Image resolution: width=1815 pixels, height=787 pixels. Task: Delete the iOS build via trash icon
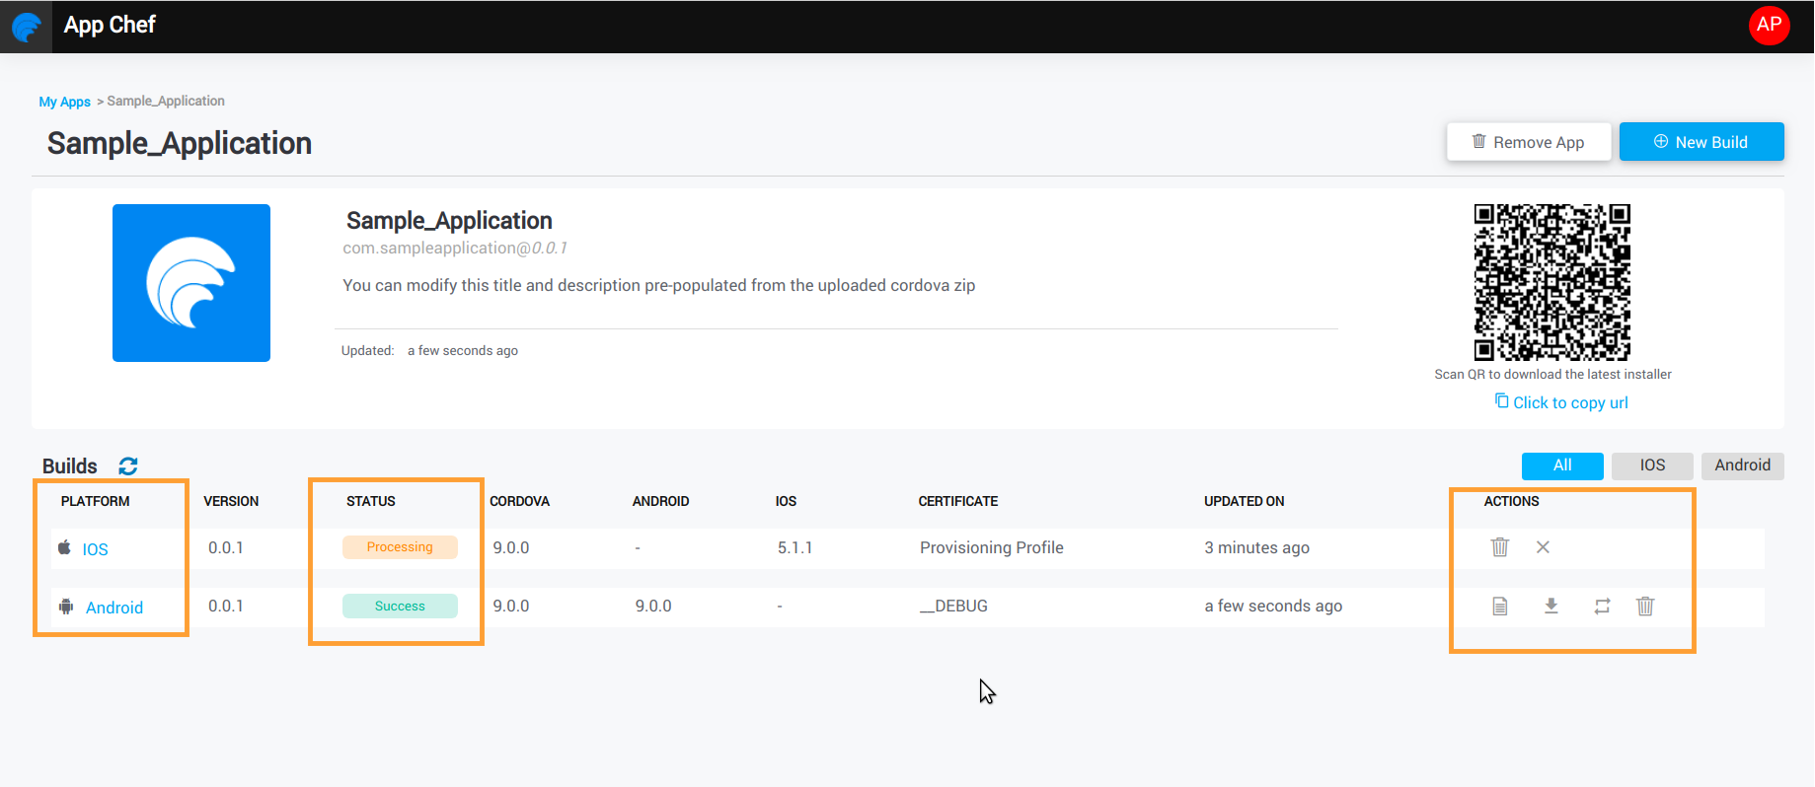1499,547
